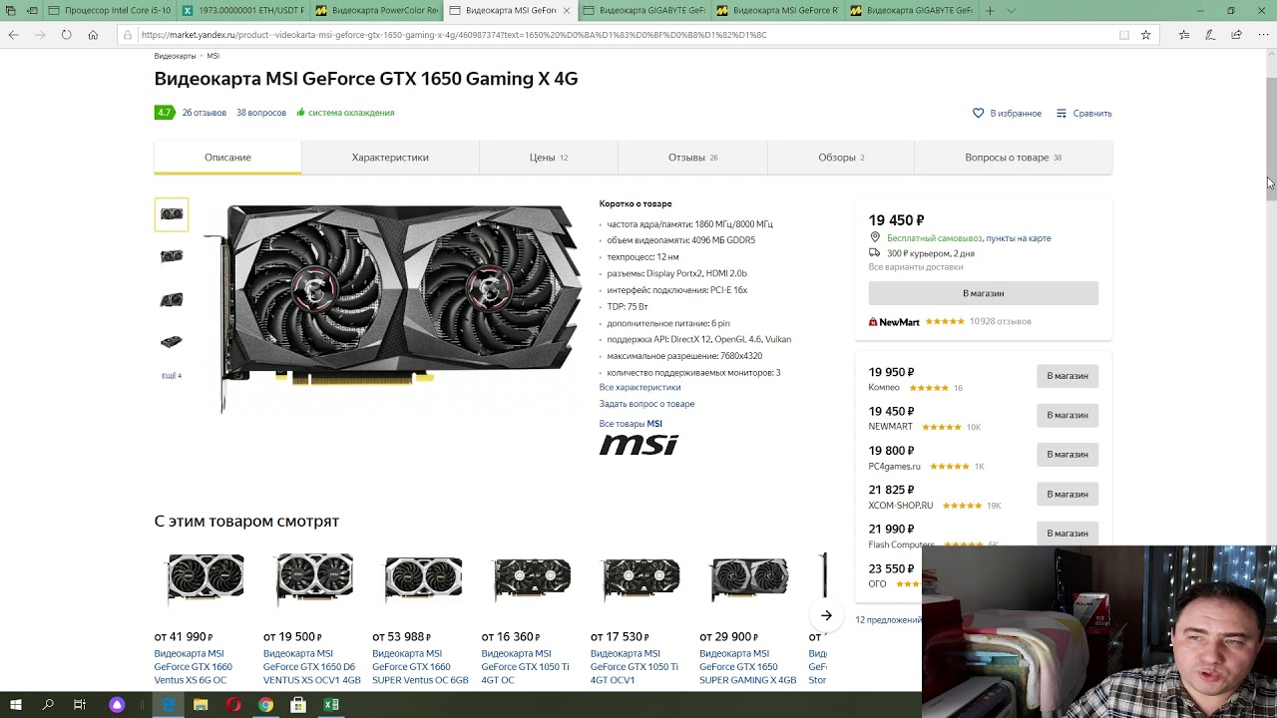This screenshot has width=1277, height=718.
Task: Open a new browser tab
Action: click(990, 10)
